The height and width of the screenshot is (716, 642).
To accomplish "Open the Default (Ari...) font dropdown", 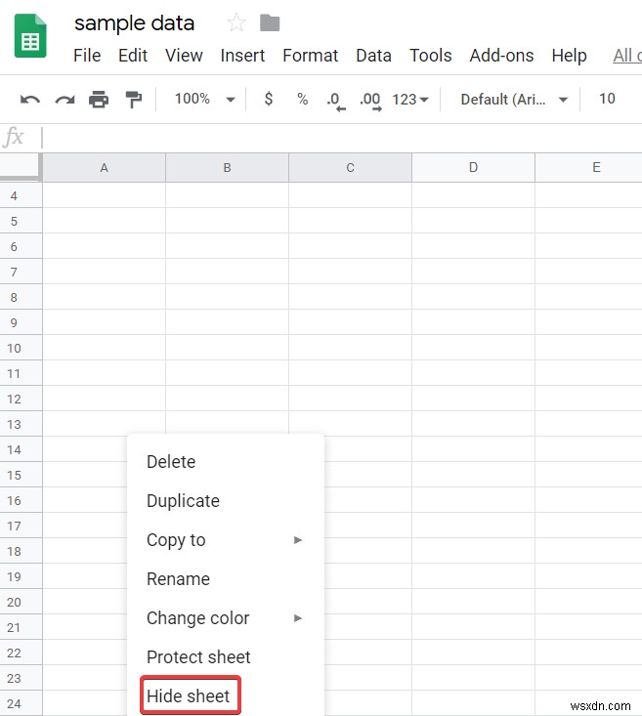I will point(514,99).
